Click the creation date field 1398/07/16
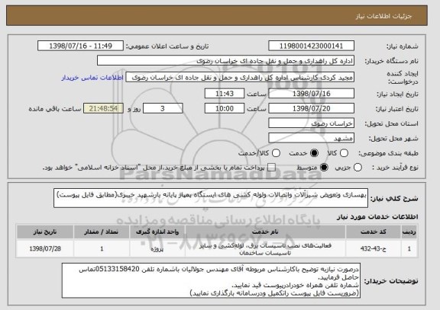The image size is (440, 310). [311, 94]
